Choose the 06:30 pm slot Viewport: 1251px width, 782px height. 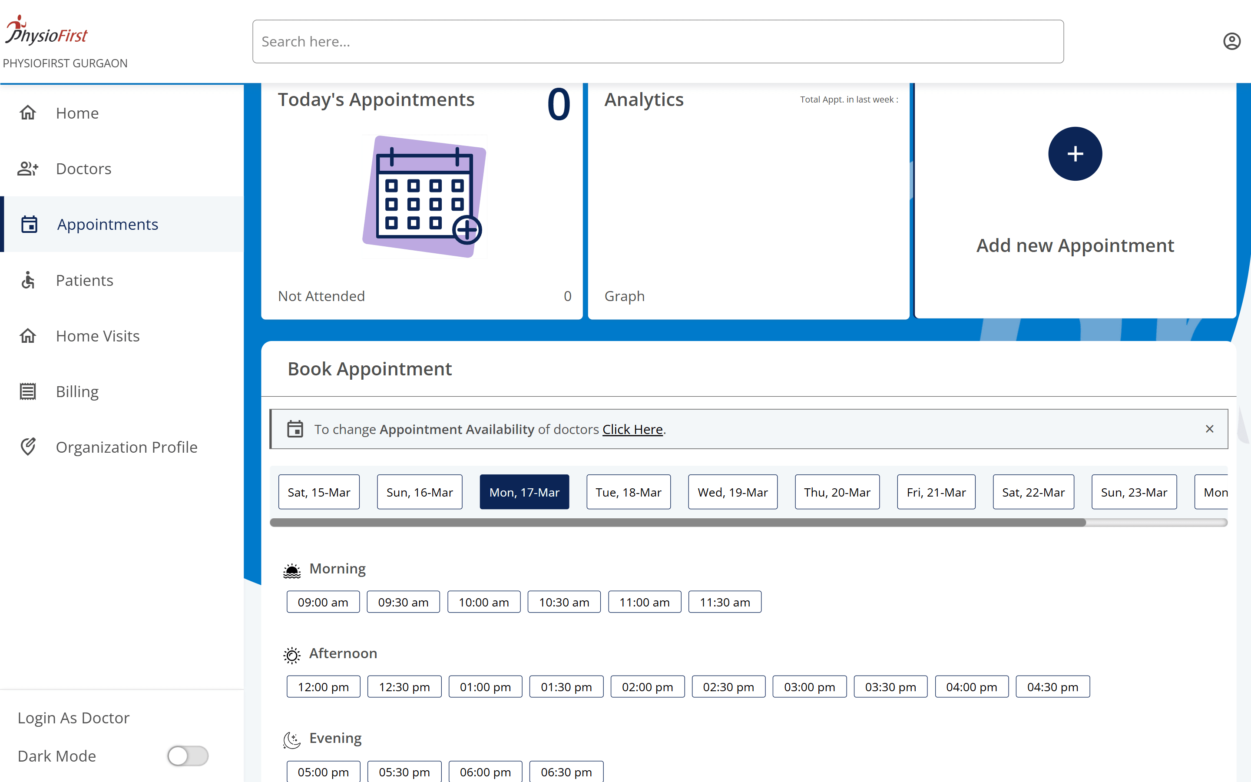pos(566,772)
